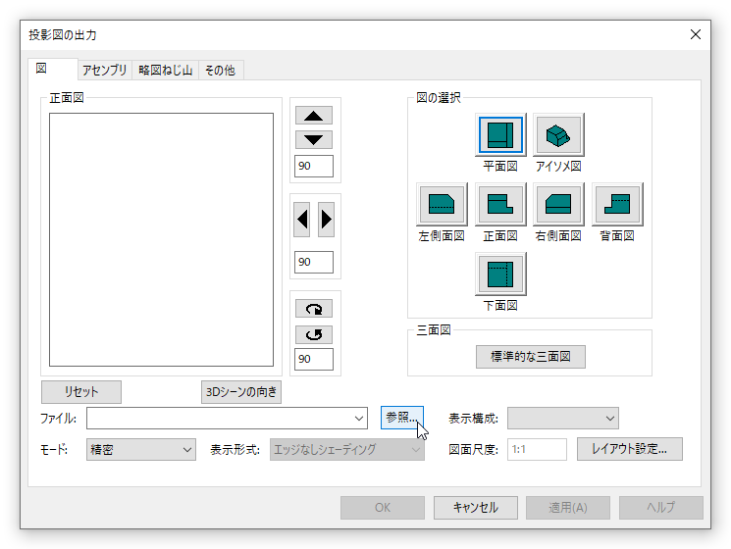Click the 図面尺度 scale field
The image size is (731, 549).
pos(537,449)
